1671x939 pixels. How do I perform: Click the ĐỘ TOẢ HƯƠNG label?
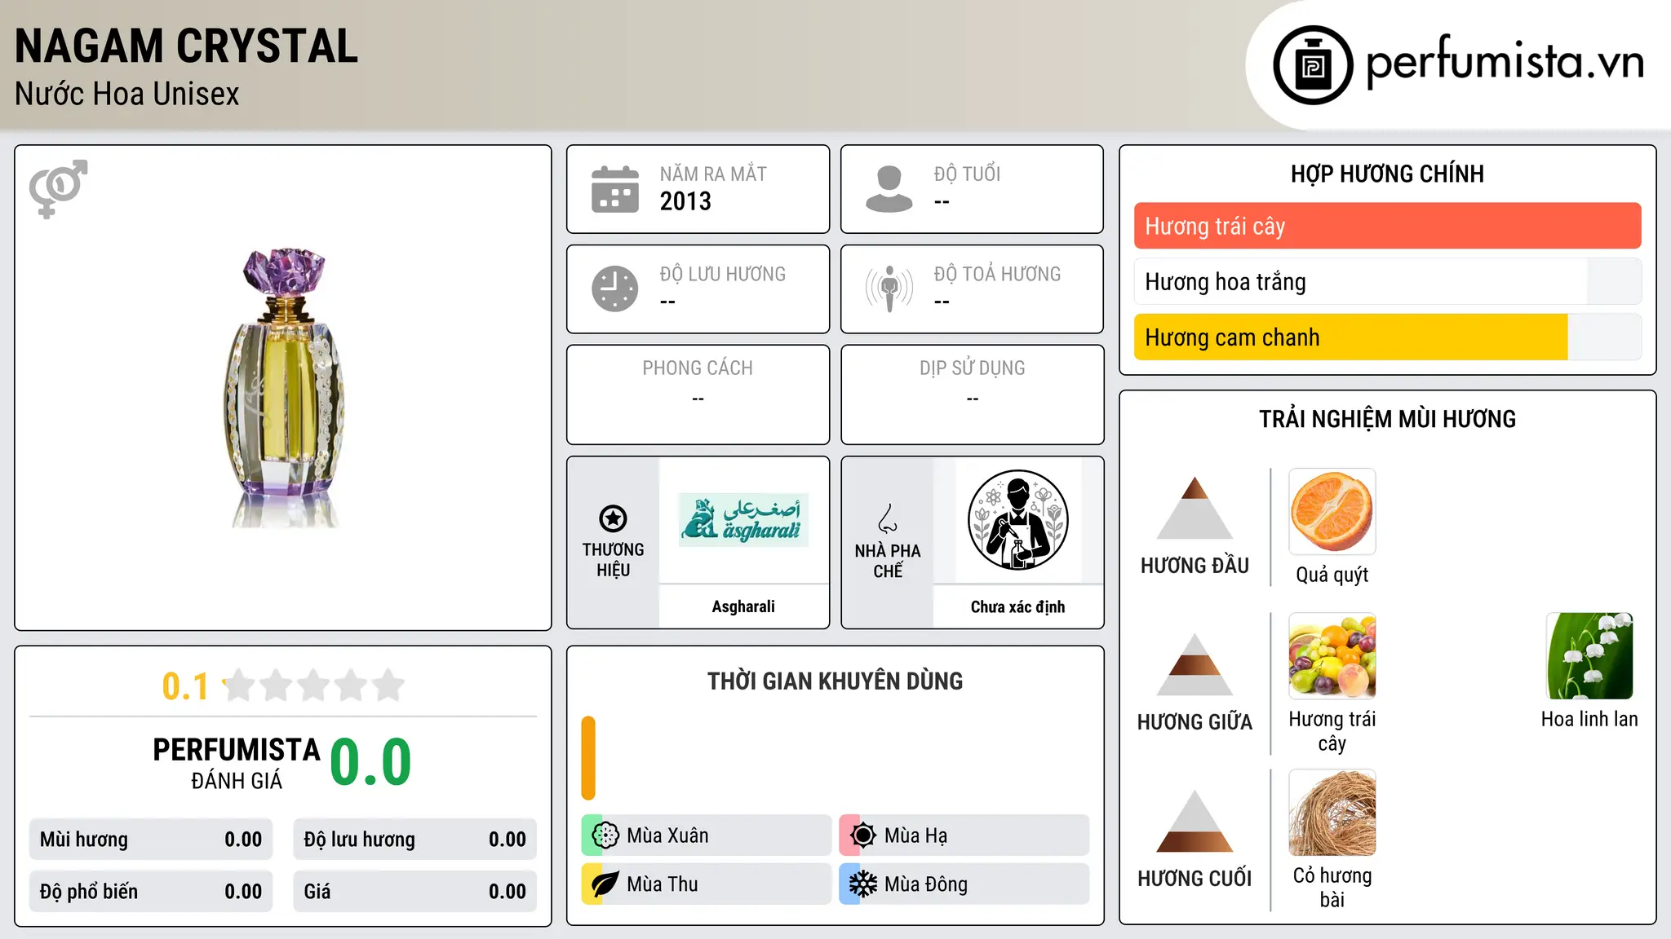pyautogui.click(x=997, y=274)
